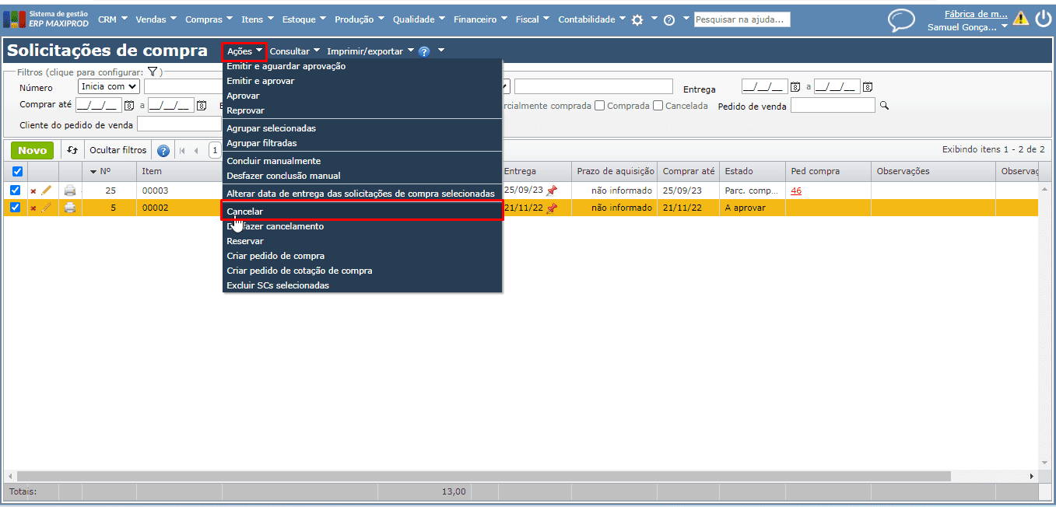Click the power/logout icon
Image resolution: width=1056 pixels, height=507 pixels.
(1043, 19)
